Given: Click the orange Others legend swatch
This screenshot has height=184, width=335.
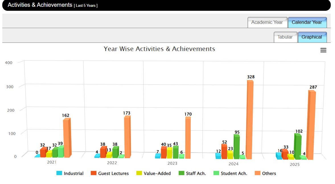Looking at the screenshot, I should pyautogui.click(x=258, y=173).
